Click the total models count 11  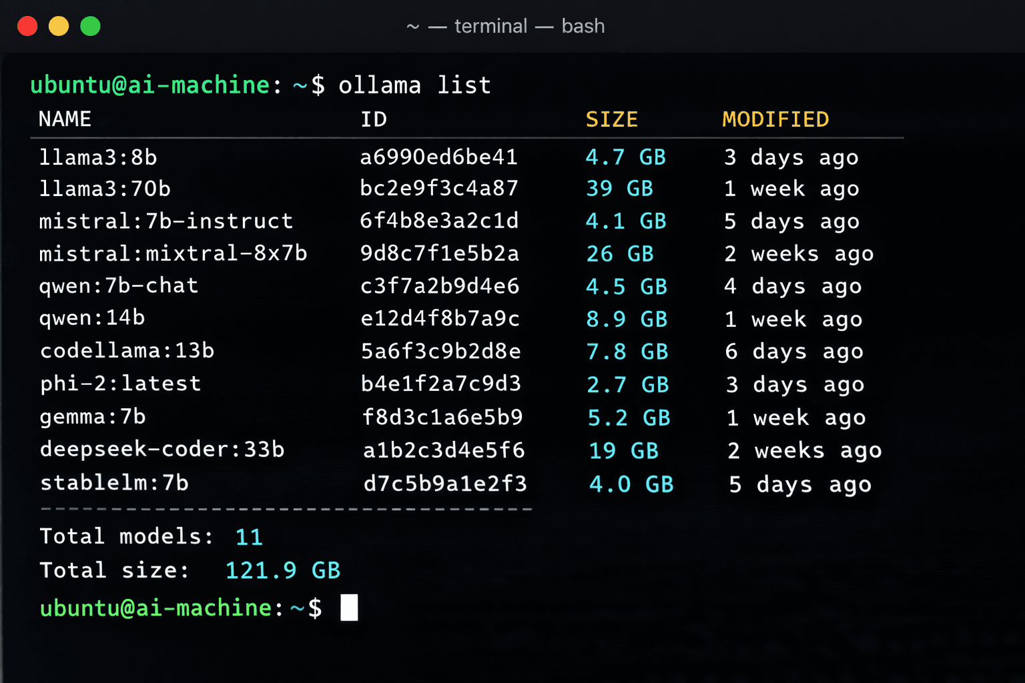click(249, 536)
